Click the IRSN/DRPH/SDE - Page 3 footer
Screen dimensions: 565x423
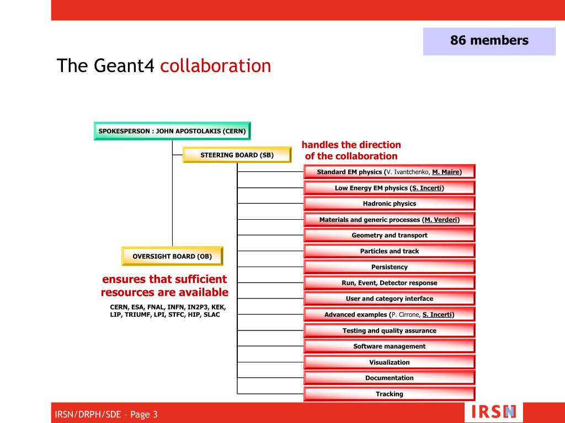coord(106,414)
